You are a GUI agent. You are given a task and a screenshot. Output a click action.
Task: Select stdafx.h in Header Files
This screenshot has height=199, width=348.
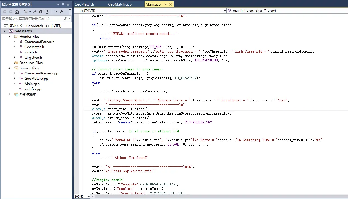click(x=31, y=52)
